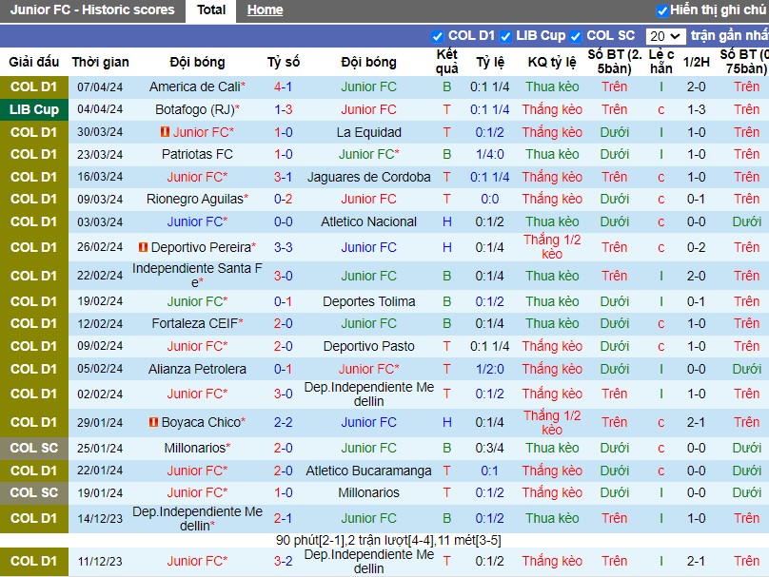Open the 20 recent matches dropdown
Screen dimensions: 769x577
[x=665, y=36]
